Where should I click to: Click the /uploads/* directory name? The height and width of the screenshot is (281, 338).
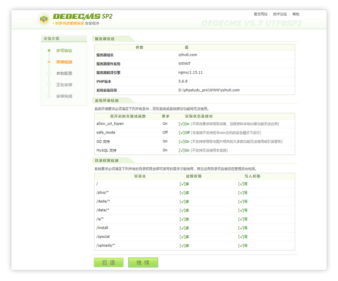tap(105, 245)
